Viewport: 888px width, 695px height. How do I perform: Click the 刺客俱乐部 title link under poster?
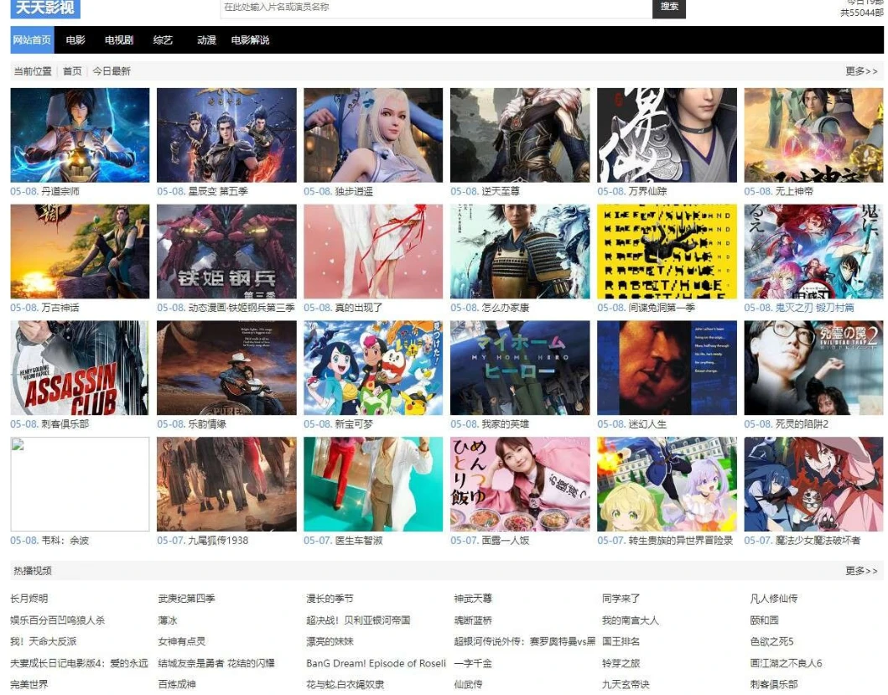[65, 423]
